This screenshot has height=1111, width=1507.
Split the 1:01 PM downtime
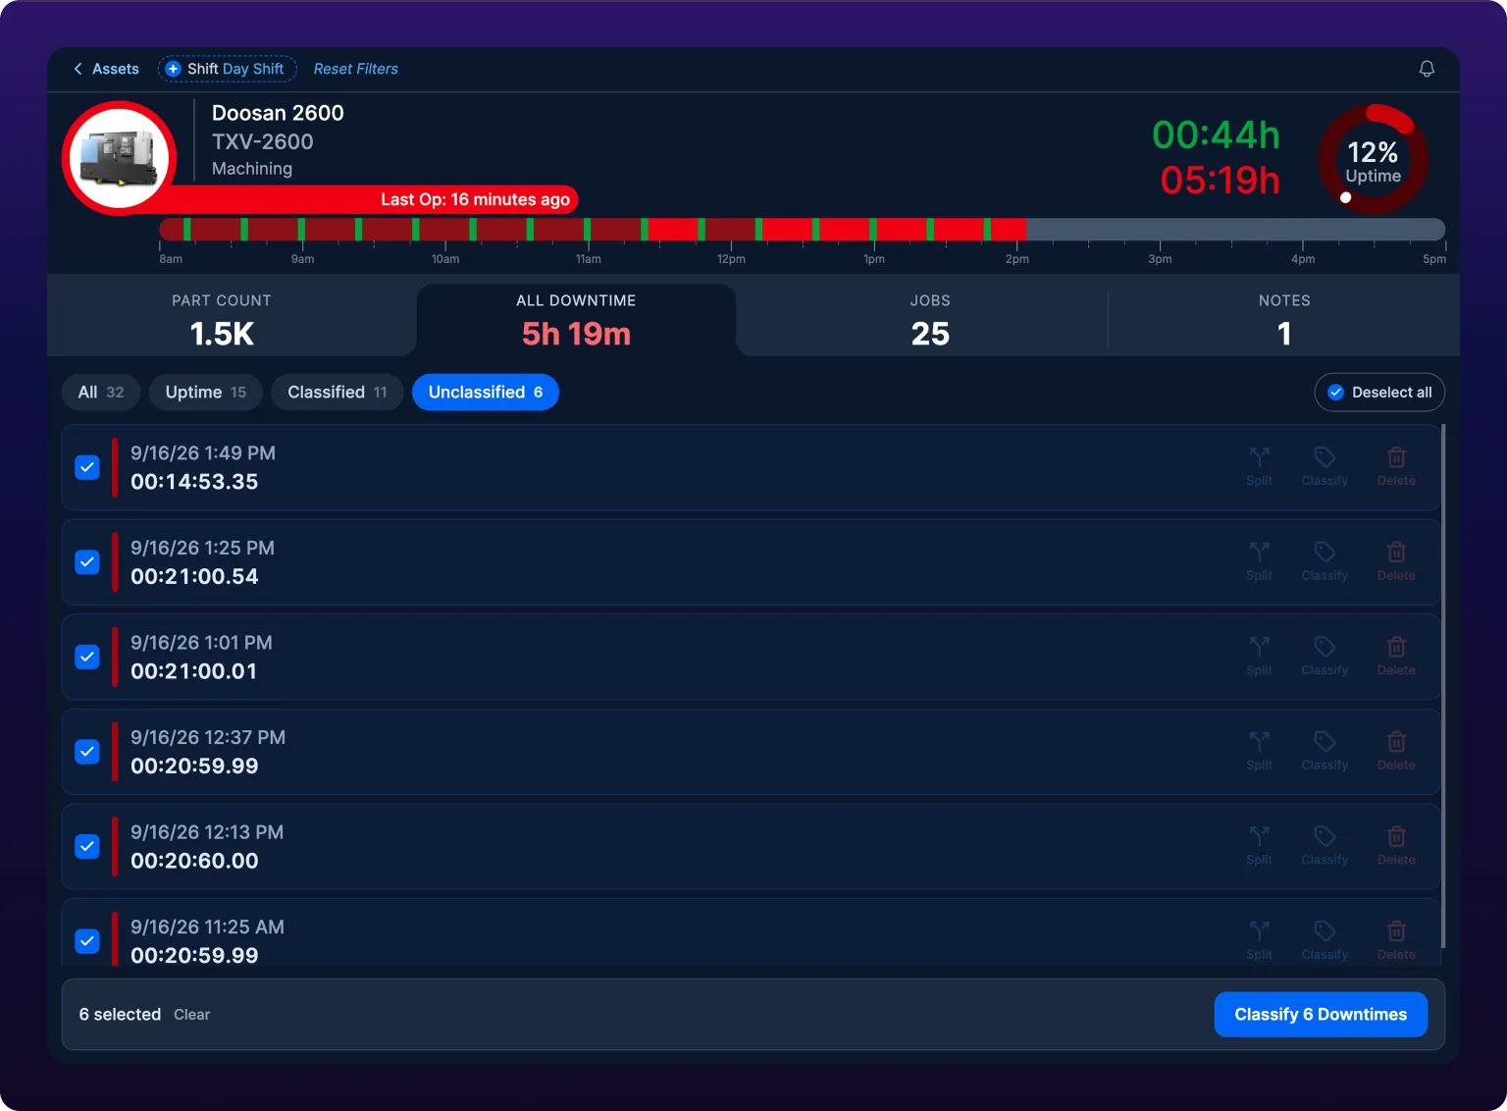[1259, 656]
